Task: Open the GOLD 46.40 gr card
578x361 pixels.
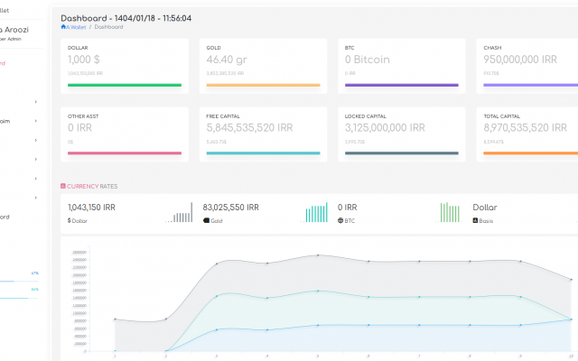Action: pos(263,65)
